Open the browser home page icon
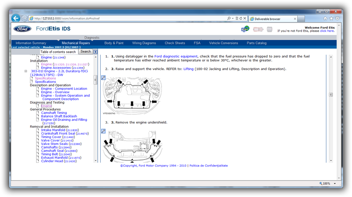 click(325, 19)
